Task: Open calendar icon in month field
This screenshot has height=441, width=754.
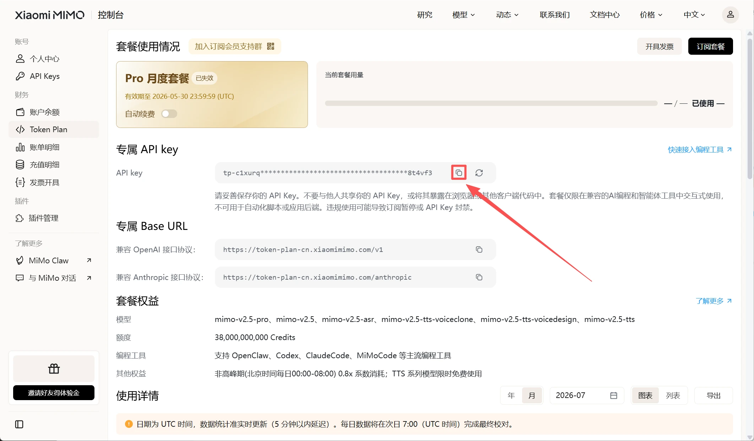Action: [x=613, y=396]
